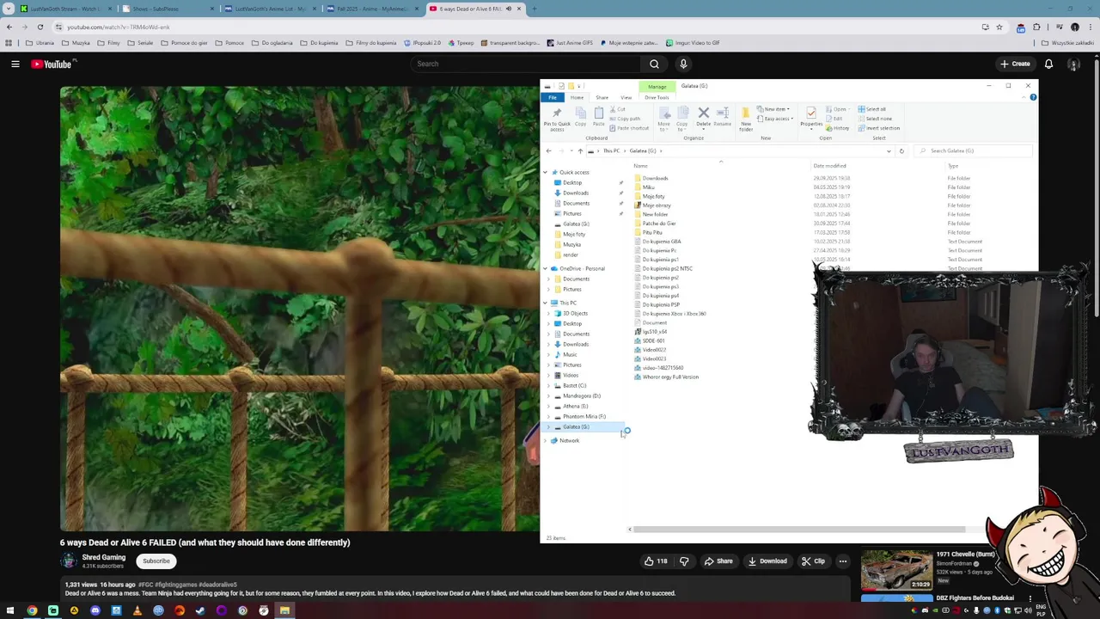Screen dimensions: 1100x619
Task: Mute the playing YouTube tab speaker icon
Action: (x=508, y=9)
